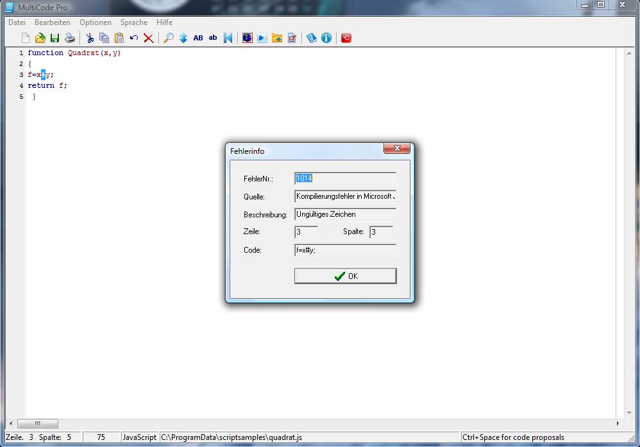
Task: Maximize the MultiCode Pro window
Action: tap(601, 5)
